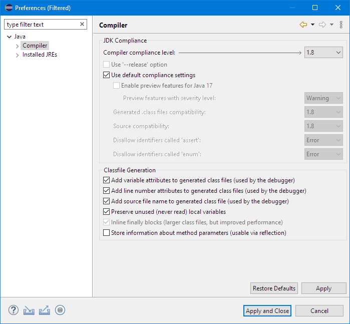Expand the Installed JREs tree node

click(18, 55)
